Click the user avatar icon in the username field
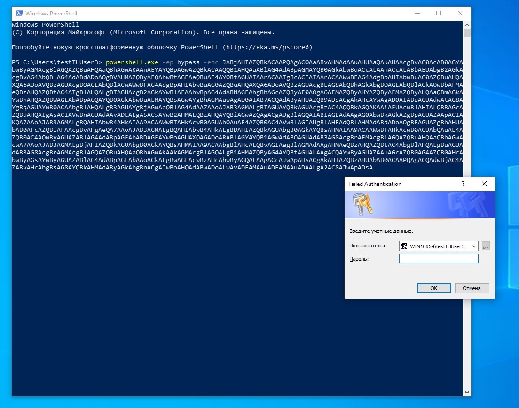Screen dimensions: 519x408 (404, 246)
